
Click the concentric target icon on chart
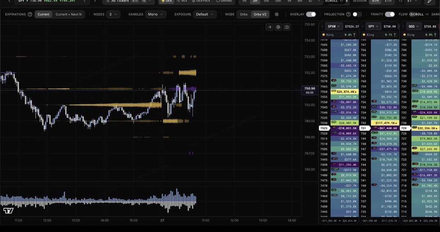click(278, 27)
